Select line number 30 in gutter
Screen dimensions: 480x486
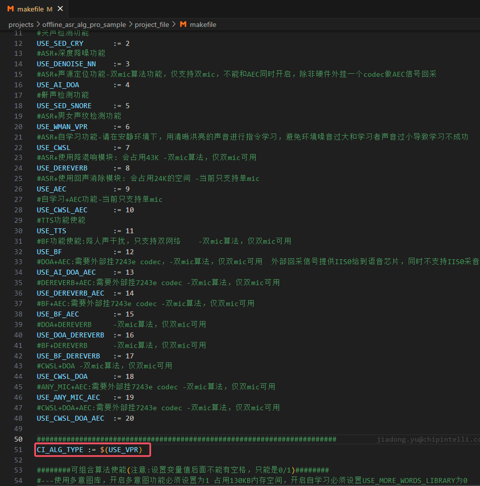pos(18,231)
